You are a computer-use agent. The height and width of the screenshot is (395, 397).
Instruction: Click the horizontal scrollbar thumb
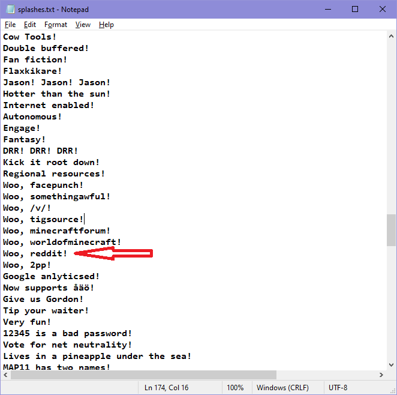pos(143,375)
